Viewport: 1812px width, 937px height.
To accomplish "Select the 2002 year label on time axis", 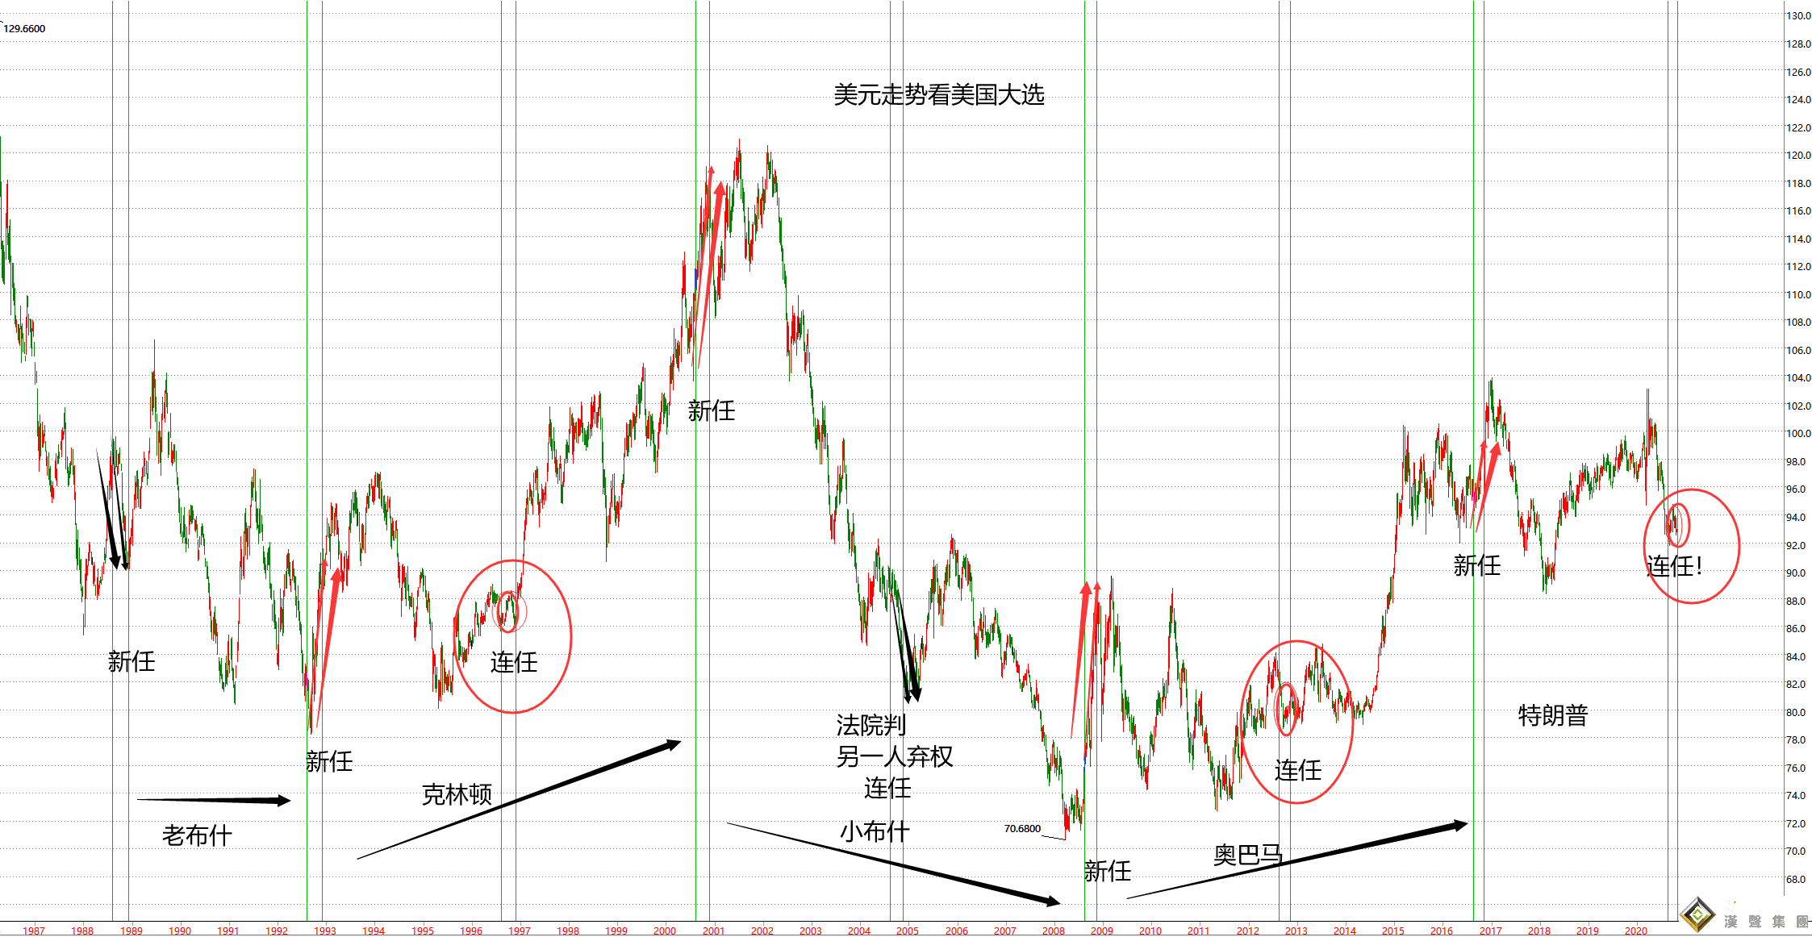I will (762, 931).
